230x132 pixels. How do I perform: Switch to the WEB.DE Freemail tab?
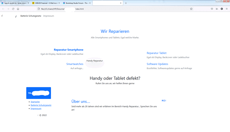click(x=46, y=3)
